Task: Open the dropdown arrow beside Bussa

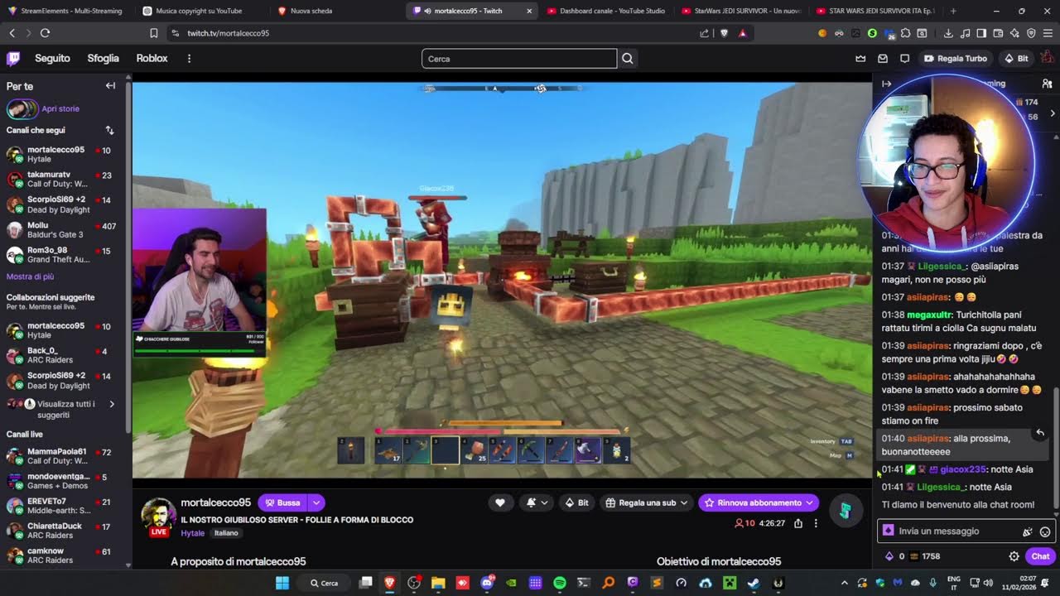Action: tap(316, 502)
